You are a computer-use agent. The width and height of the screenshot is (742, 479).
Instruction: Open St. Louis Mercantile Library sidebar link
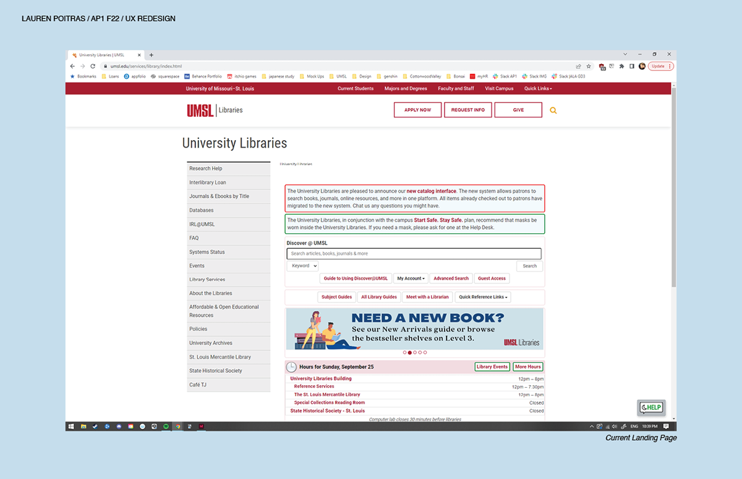[x=229, y=357]
